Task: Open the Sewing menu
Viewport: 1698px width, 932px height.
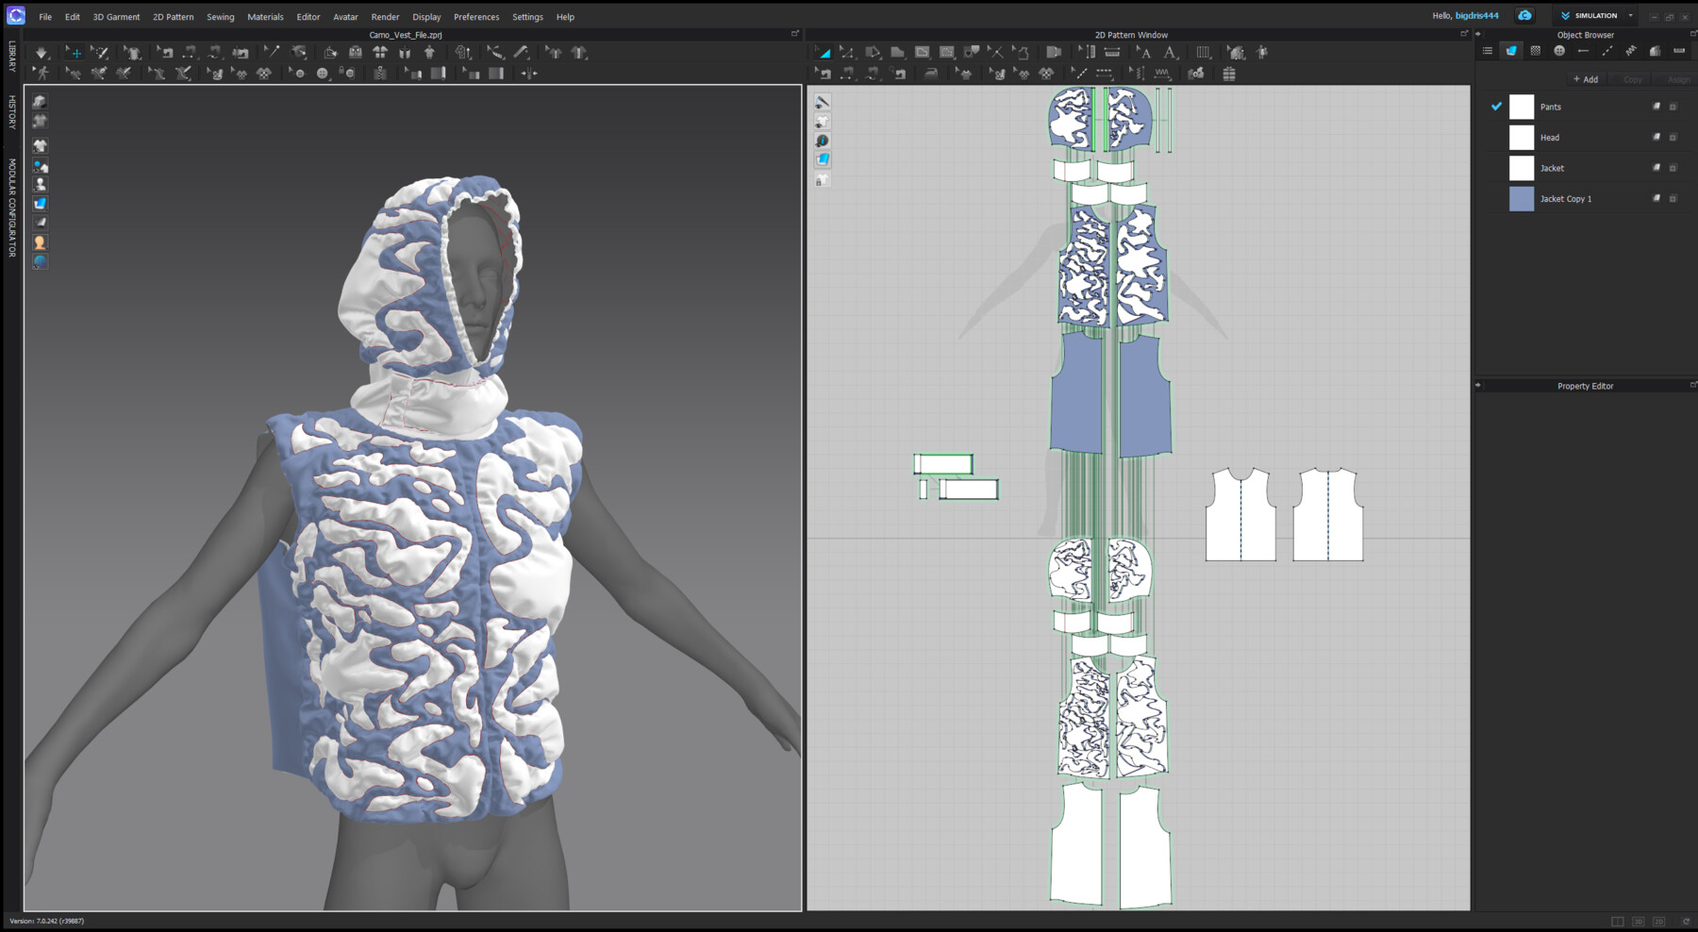Action: 220,16
